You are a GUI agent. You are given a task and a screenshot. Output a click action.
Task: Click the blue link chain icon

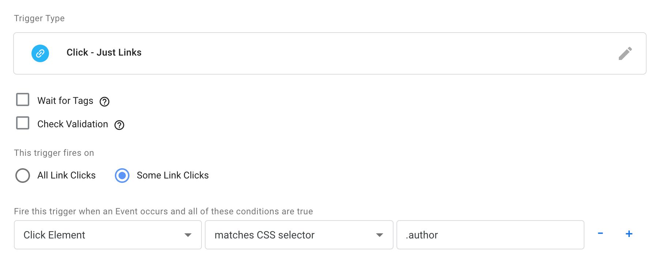[x=40, y=53]
